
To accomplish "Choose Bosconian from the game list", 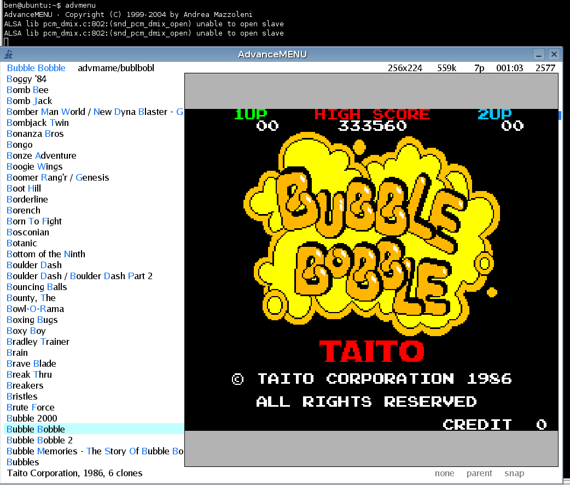I will pyautogui.click(x=28, y=232).
